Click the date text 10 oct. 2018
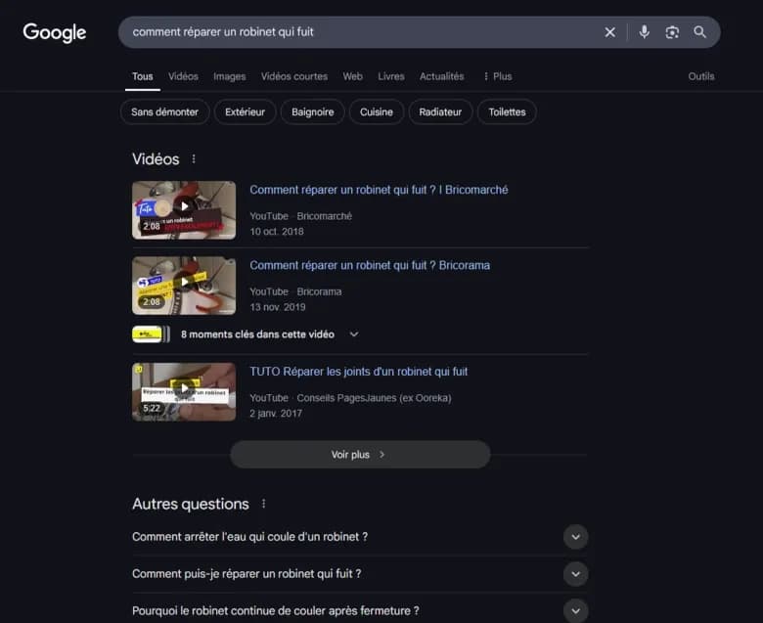 pyautogui.click(x=277, y=232)
